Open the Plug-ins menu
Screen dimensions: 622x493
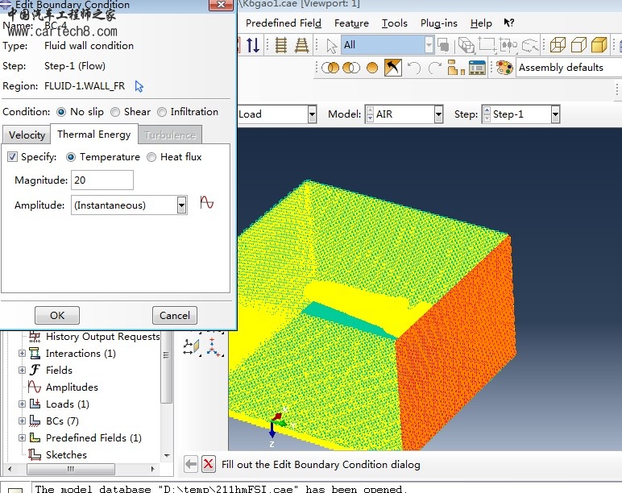(x=439, y=23)
